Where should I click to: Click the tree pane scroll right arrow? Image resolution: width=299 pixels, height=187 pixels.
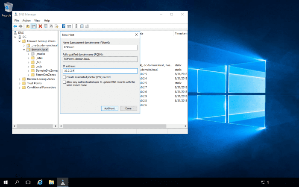point(56,126)
